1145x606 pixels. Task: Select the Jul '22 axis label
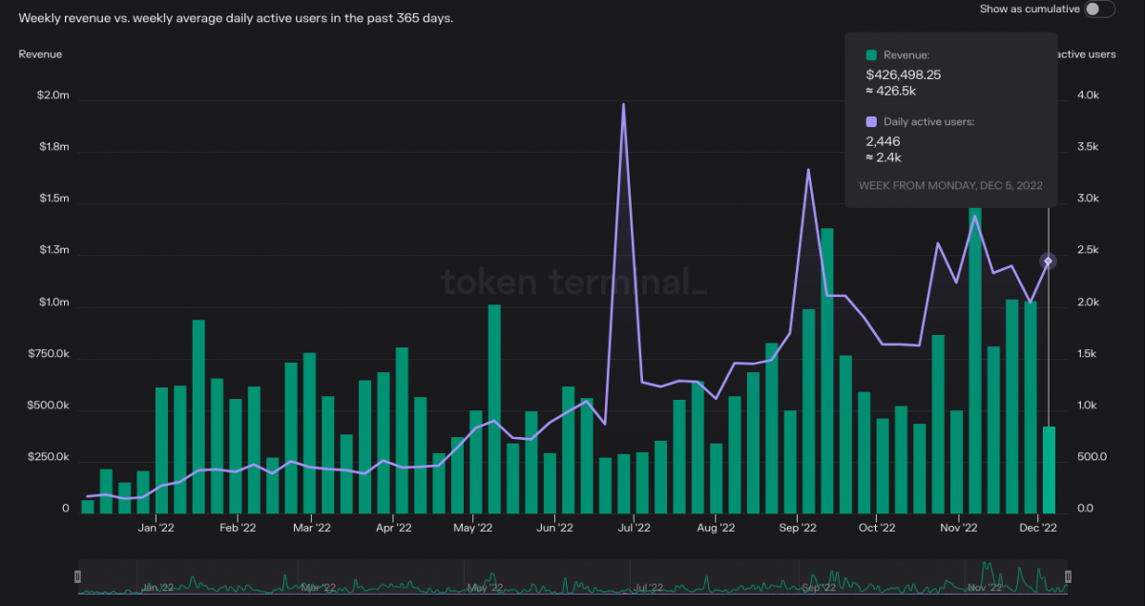(634, 527)
